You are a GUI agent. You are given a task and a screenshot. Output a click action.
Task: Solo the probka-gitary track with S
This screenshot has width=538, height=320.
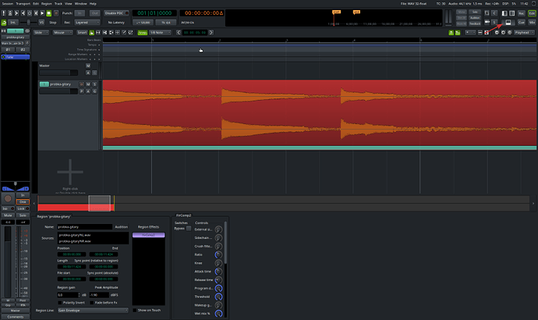tap(96, 84)
